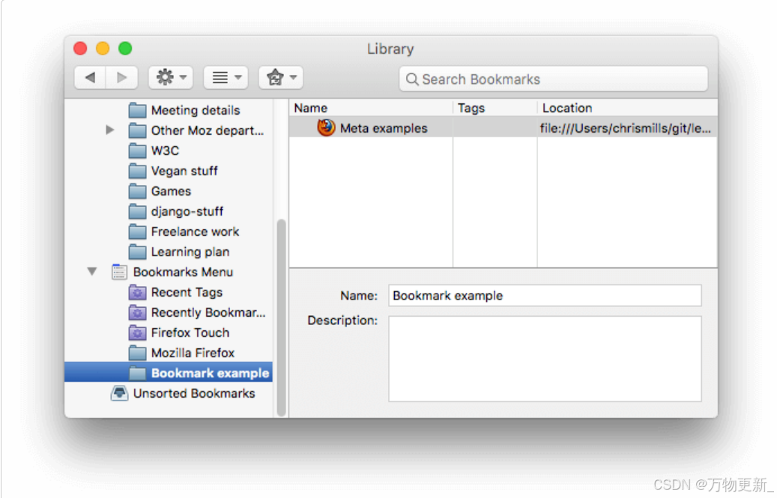Open the Views list menu
777x498 pixels.
[226, 78]
